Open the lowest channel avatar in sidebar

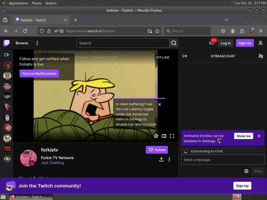pos(7,159)
